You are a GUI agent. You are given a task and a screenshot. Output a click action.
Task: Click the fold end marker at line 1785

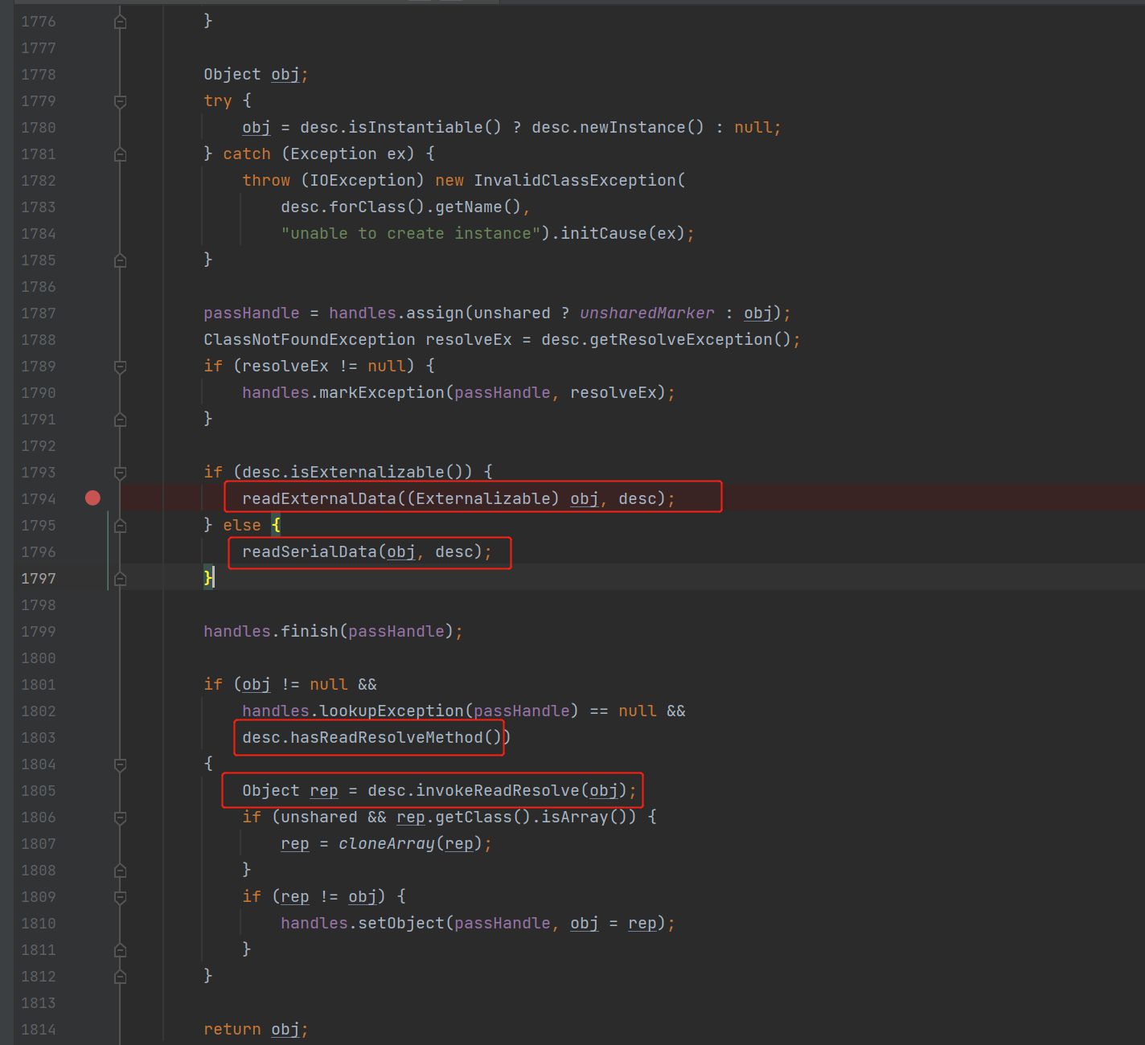pyautogui.click(x=120, y=260)
